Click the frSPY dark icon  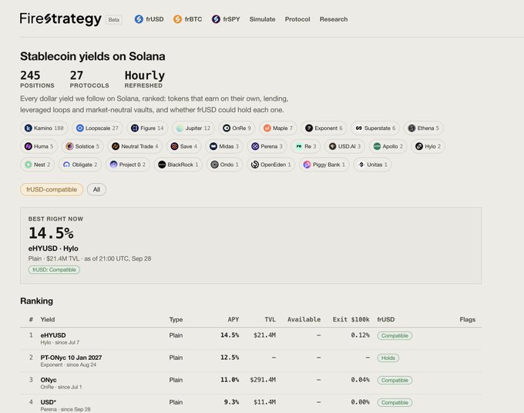pos(216,19)
